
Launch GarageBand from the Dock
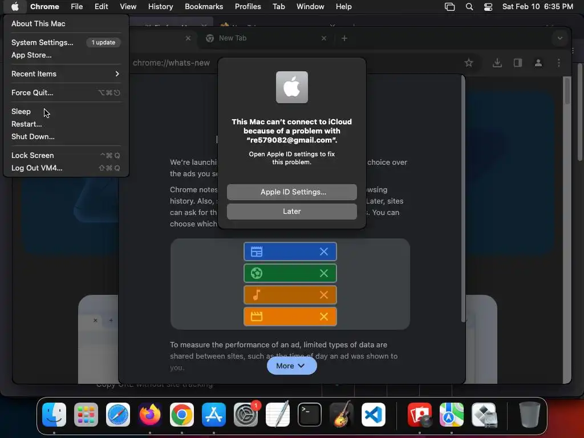pyautogui.click(x=342, y=414)
